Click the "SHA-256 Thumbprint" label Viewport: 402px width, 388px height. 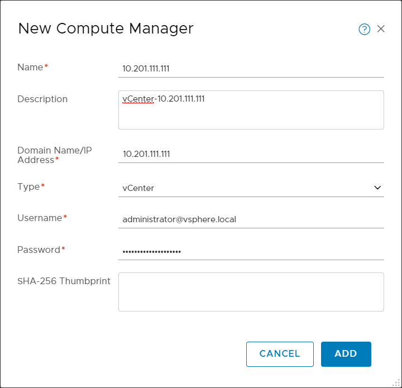[x=64, y=281]
